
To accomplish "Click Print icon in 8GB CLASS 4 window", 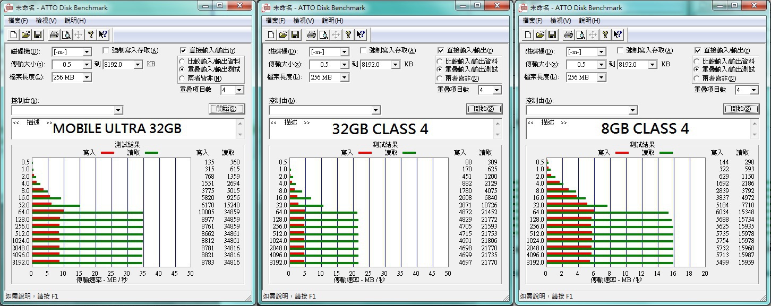I will [x=568, y=35].
